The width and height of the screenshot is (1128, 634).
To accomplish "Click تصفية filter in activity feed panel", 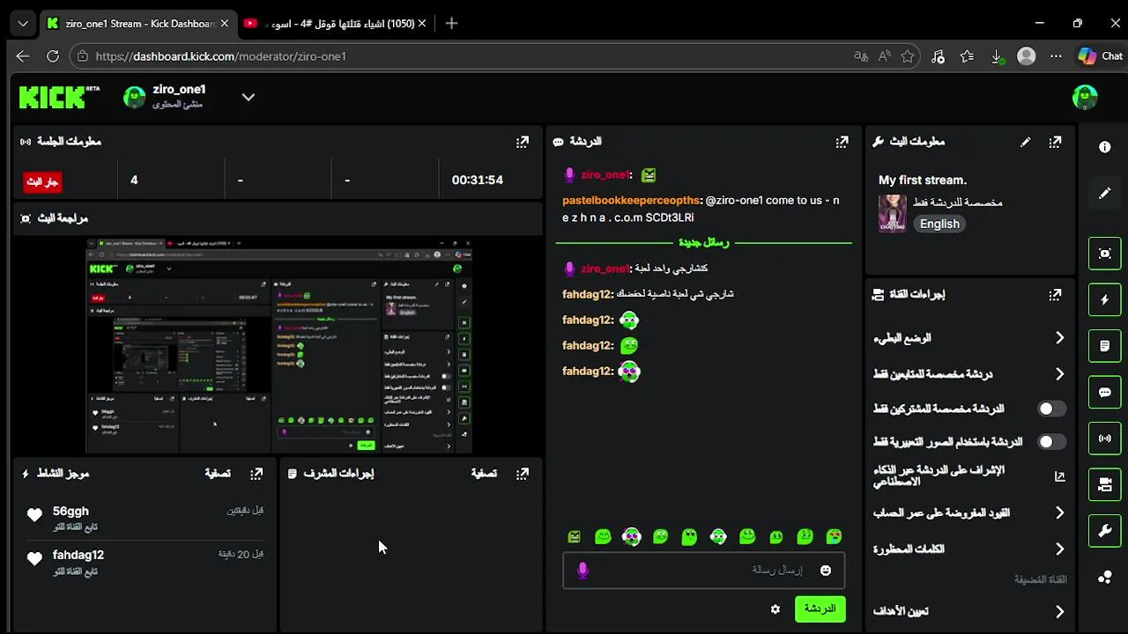I will point(218,474).
